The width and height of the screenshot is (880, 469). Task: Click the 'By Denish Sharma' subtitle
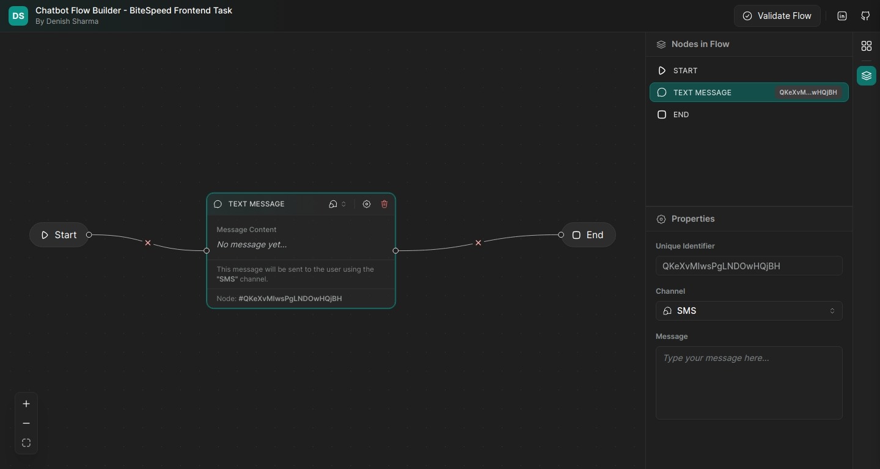67,21
